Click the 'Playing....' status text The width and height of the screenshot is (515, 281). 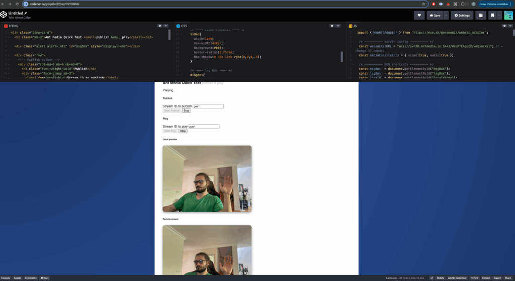pyautogui.click(x=169, y=90)
